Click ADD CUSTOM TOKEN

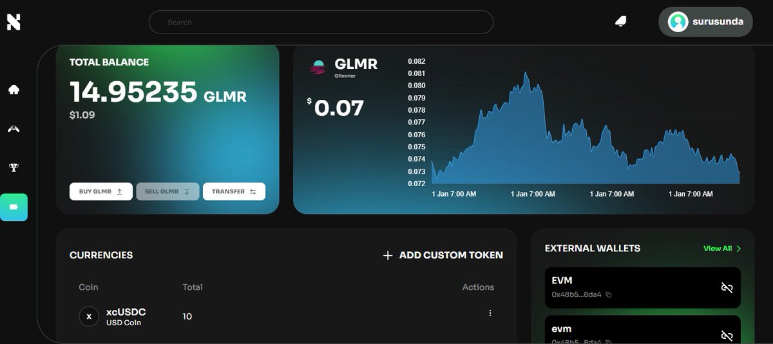(443, 255)
